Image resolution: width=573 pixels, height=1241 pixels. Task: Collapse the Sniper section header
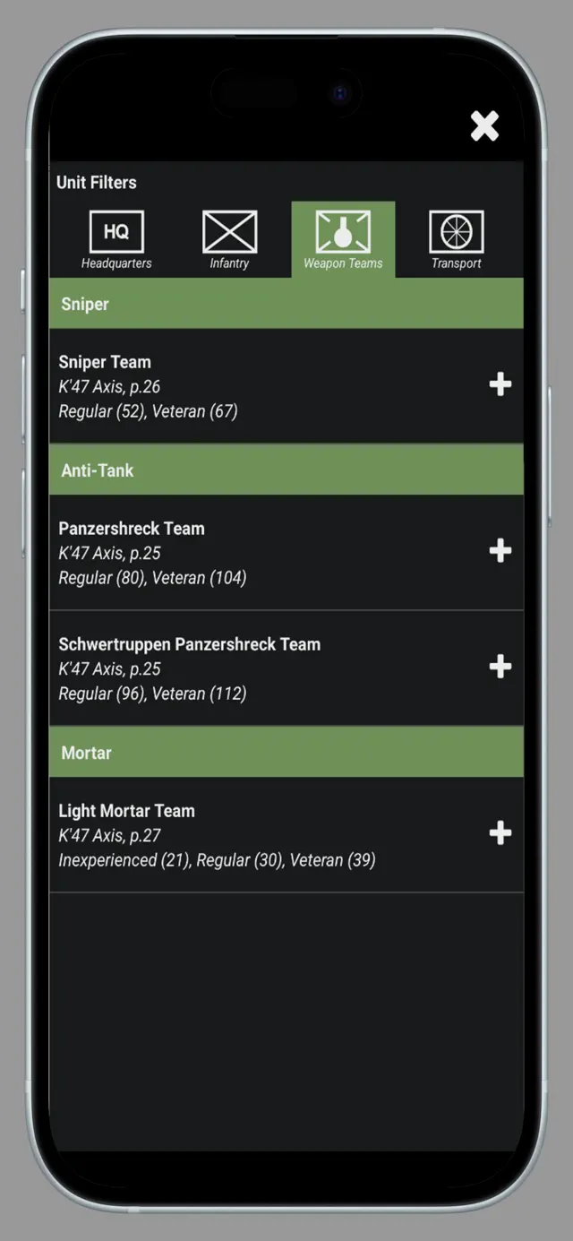point(286,304)
